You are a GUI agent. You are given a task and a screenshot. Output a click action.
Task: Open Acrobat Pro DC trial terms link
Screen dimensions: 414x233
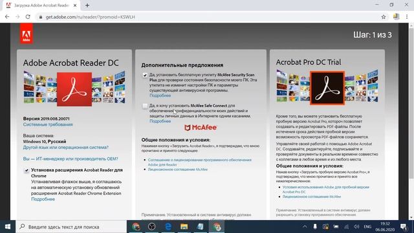point(325,190)
